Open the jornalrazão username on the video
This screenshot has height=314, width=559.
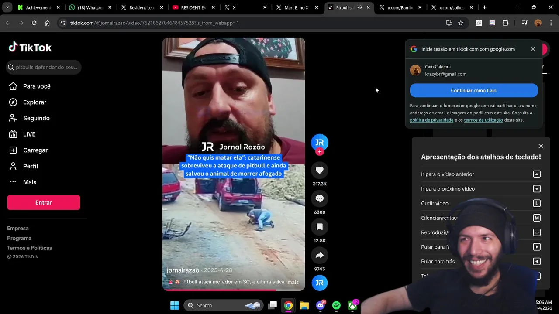pyautogui.click(x=183, y=270)
